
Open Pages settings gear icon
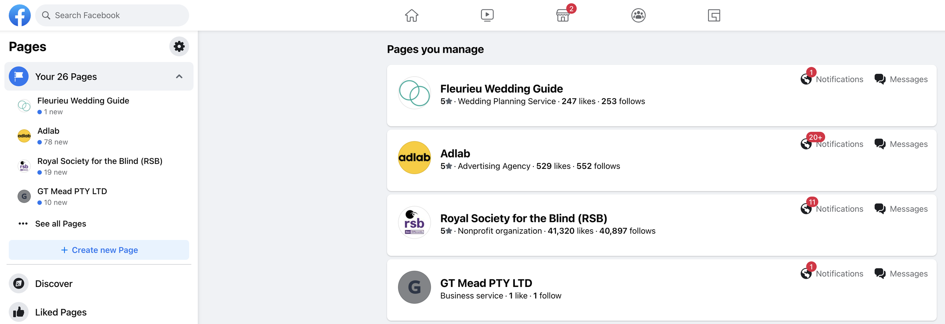click(179, 46)
